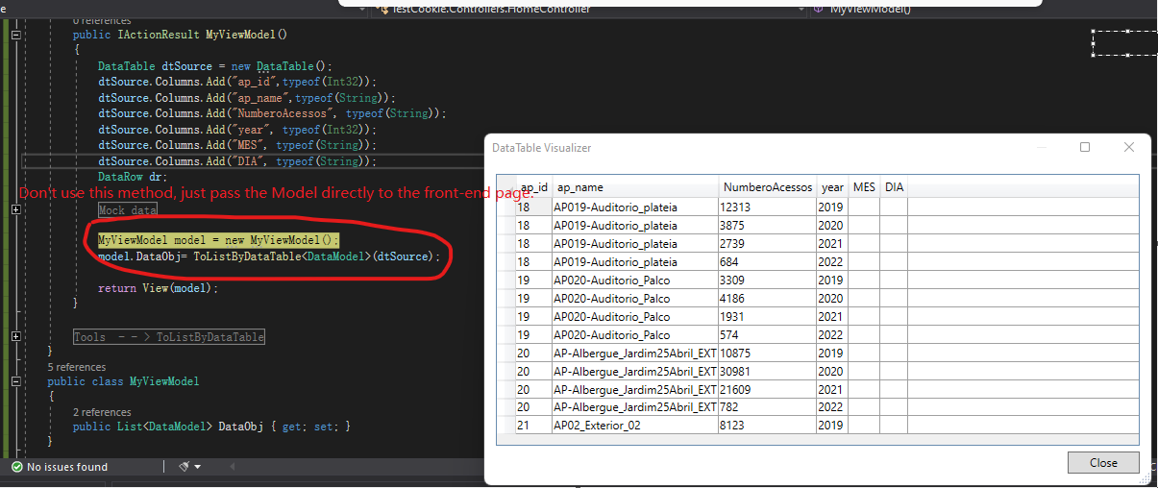Click the collapsed Mock data region box
The image size is (1158, 488).
tap(128, 209)
